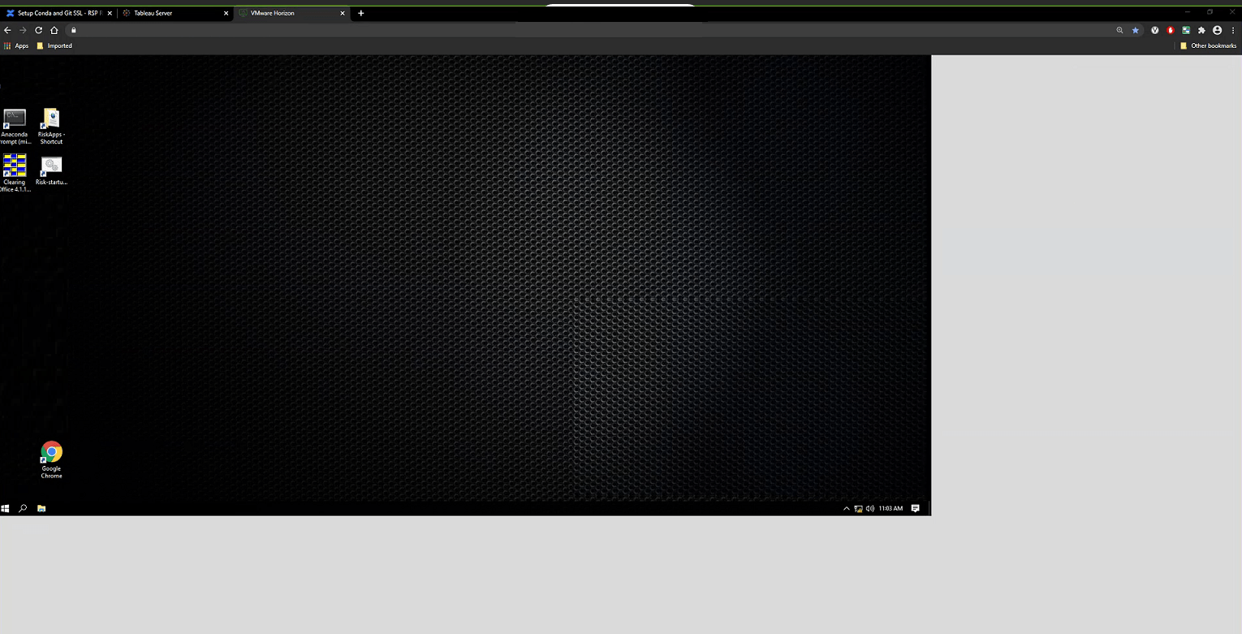Click the speaker icon in the system tray
This screenshot has height=634, width=1242.
click(869, 508)
